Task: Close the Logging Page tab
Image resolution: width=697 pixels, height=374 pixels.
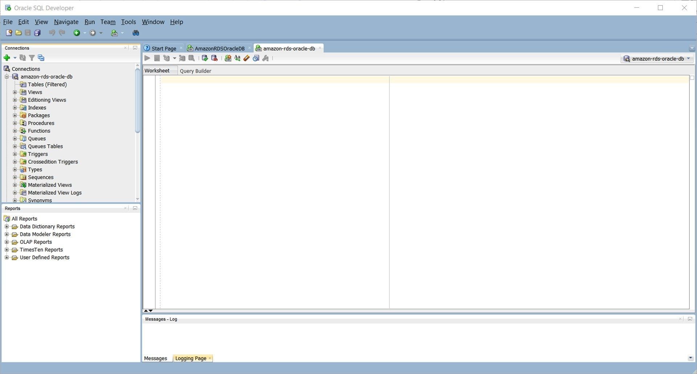Action: click(x=210, y=358)
